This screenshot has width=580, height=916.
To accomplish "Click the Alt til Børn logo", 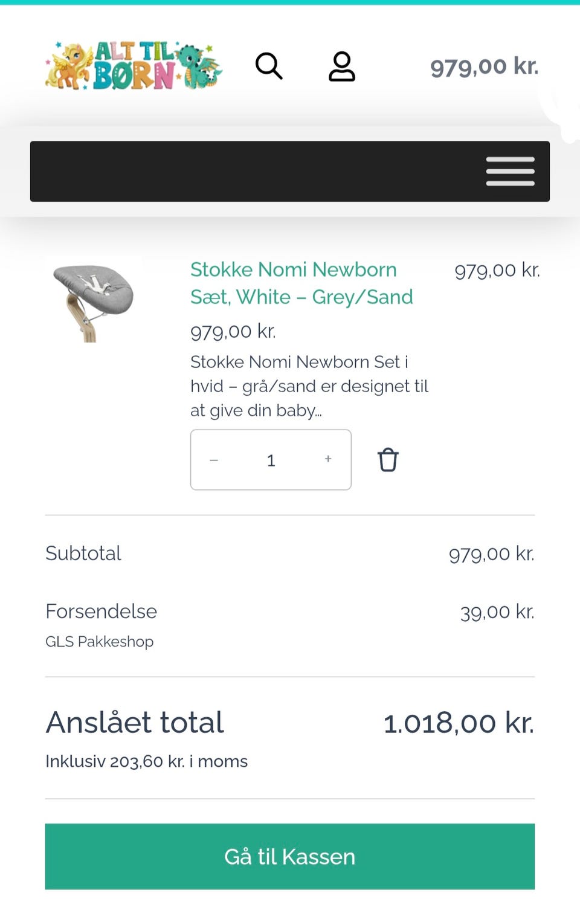I will 134,65.
